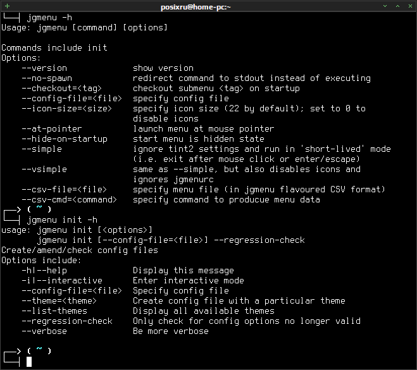Click the '--vsimple' option text
This screenshot has height=370, width=417.
(x=44, y=170)
